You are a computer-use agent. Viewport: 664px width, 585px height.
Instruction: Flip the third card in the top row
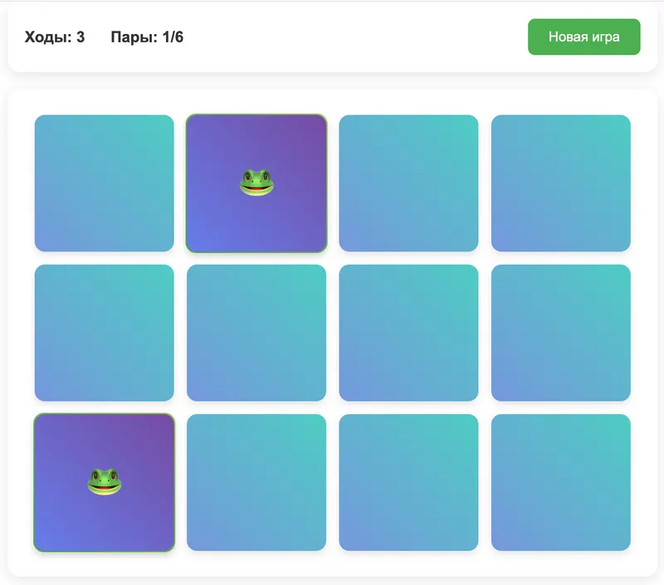pyautogui.click(x=408, y=183)
